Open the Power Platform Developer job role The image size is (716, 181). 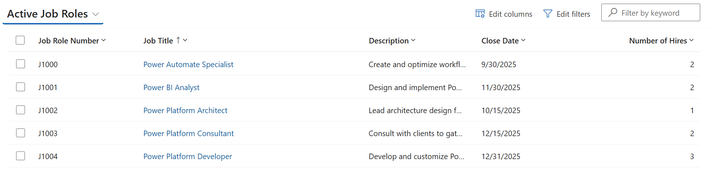pyautogui.click(x=188, y=157)
